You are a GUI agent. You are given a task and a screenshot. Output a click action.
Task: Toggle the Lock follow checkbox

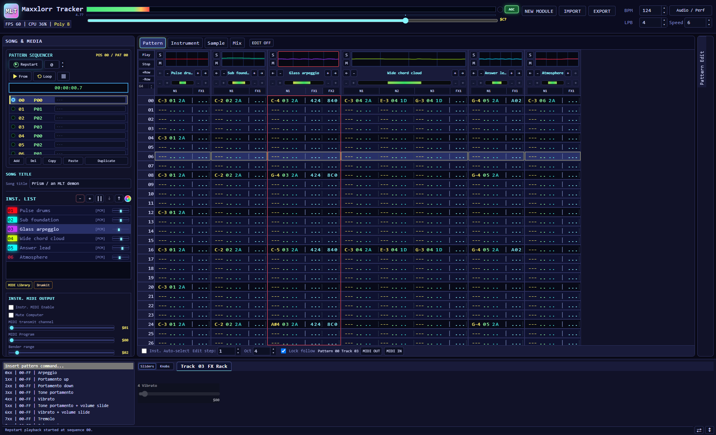(x=284, y=351)
